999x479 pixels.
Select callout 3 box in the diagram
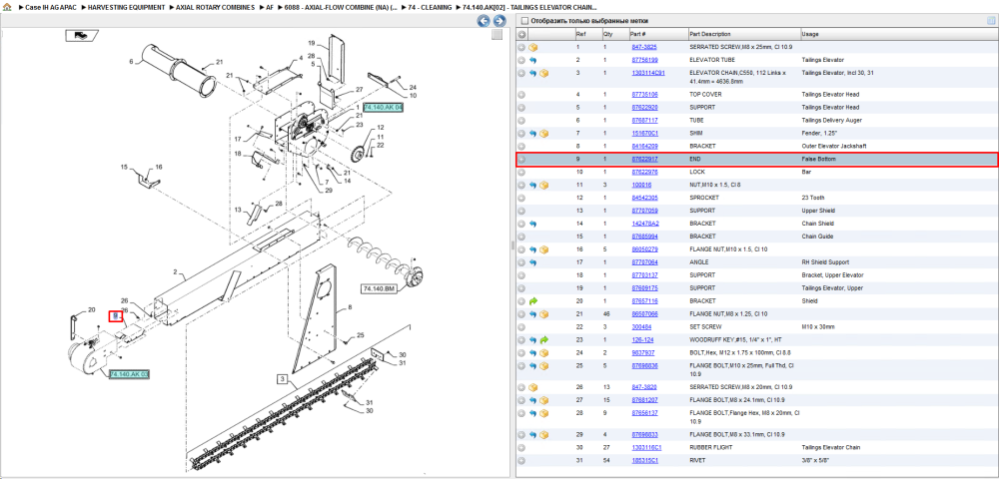pyautogui.click(x=283, y=380)
